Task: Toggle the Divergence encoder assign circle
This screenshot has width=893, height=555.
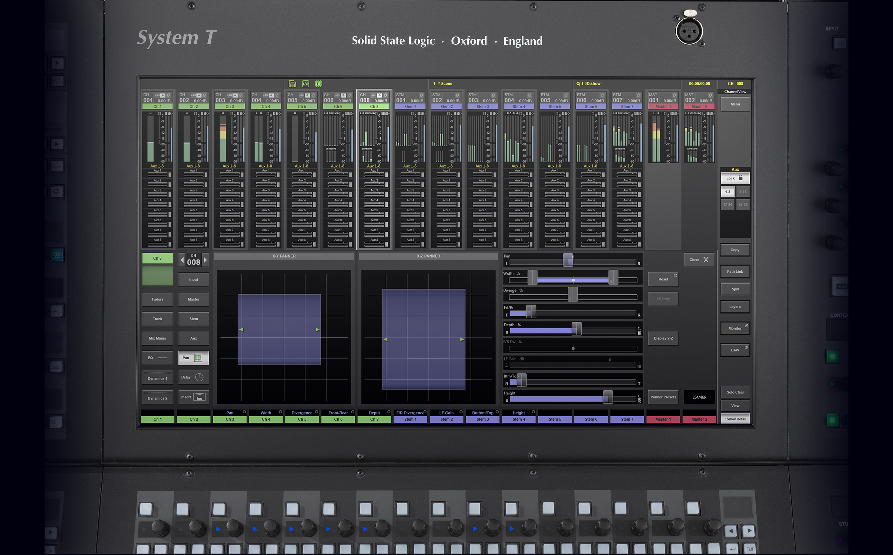Action: point(317,412)
